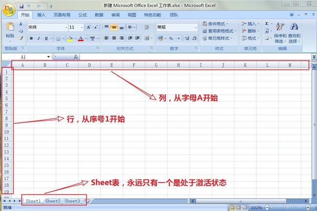Decrease indent icon
The image size is (317, 211).
[130, 38]
